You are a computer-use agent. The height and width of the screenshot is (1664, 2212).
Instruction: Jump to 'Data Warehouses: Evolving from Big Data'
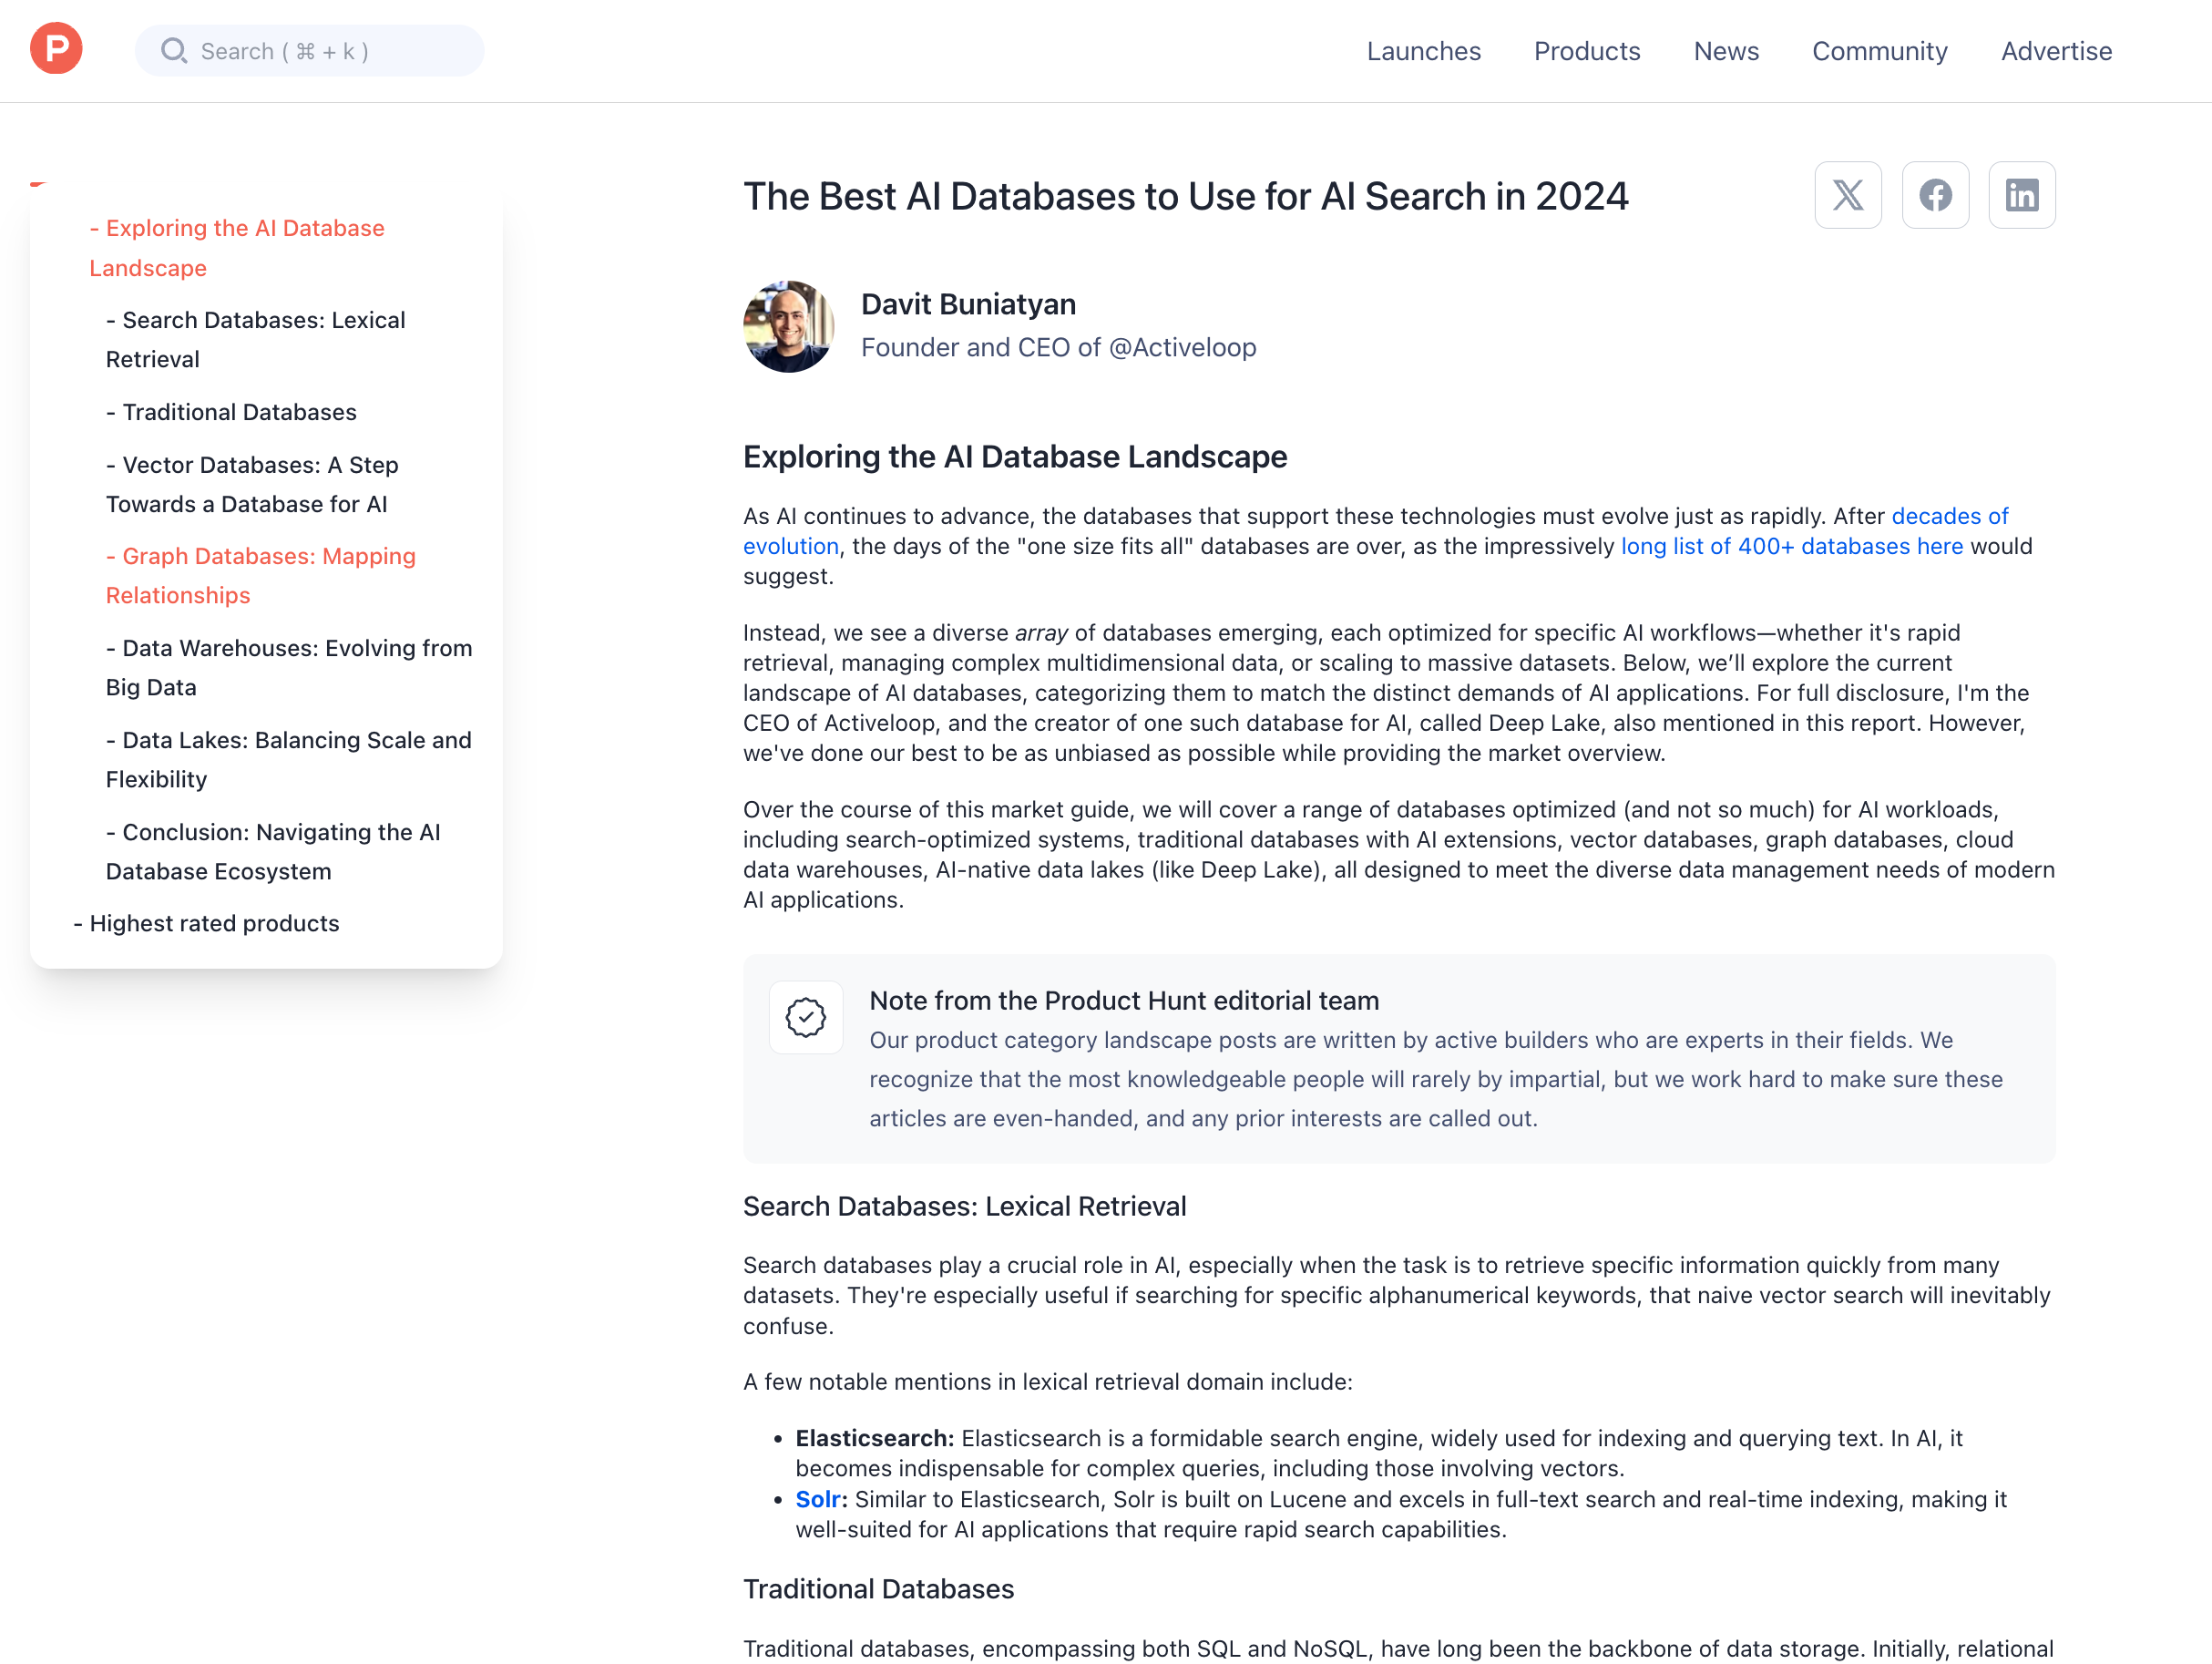[289, 668]
